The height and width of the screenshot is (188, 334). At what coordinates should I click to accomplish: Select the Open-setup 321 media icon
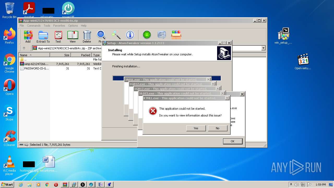click(x=303, y=62)
